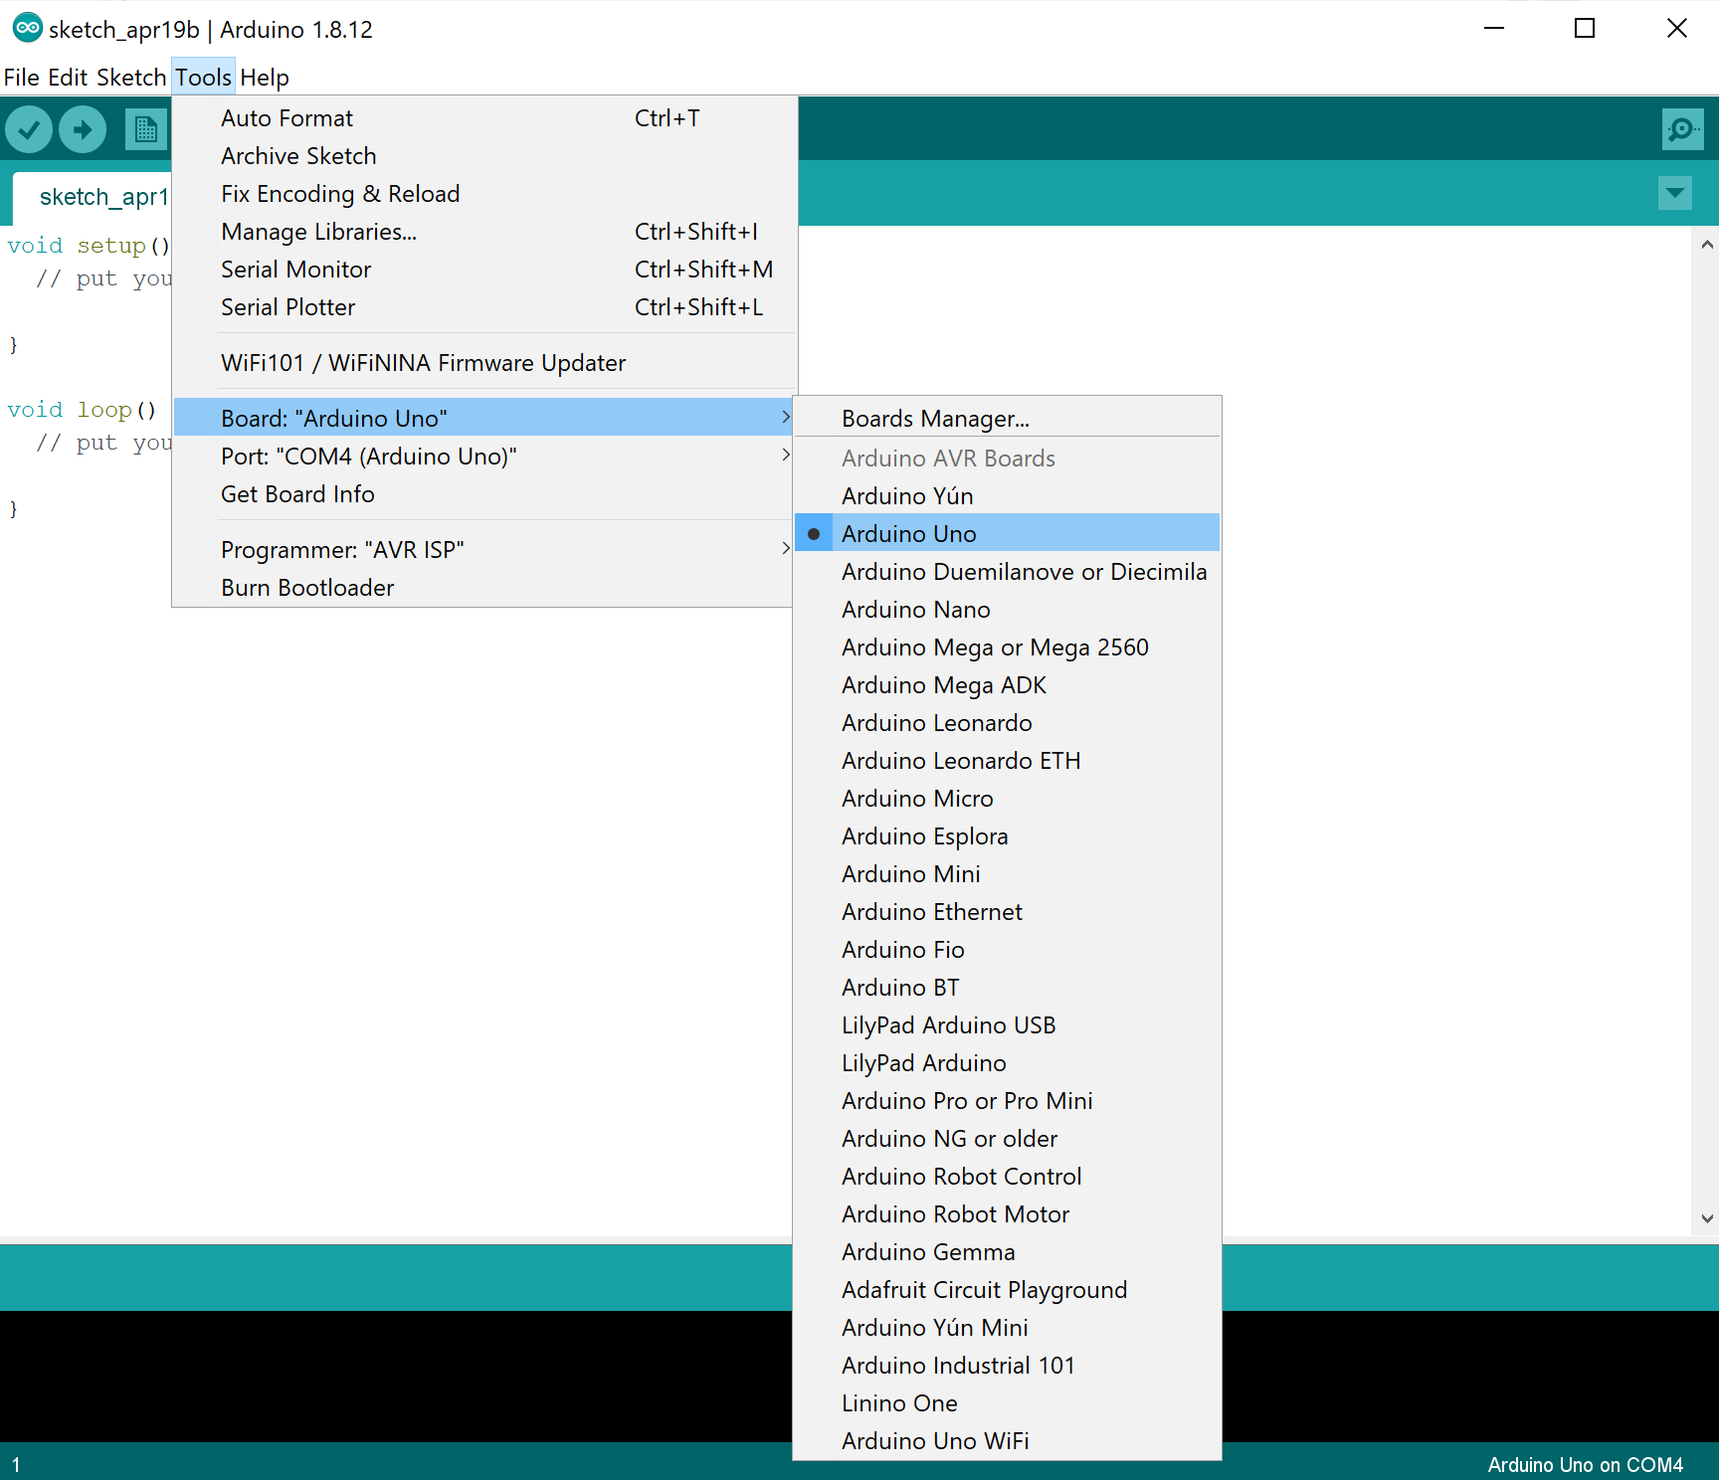Click the void loop() code line
This screenshot has width=1719, height=1480.
click(x=83, y=410)
